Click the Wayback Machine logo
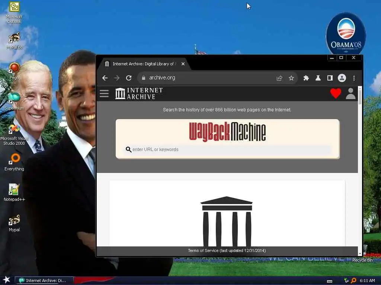 point(227,132)
